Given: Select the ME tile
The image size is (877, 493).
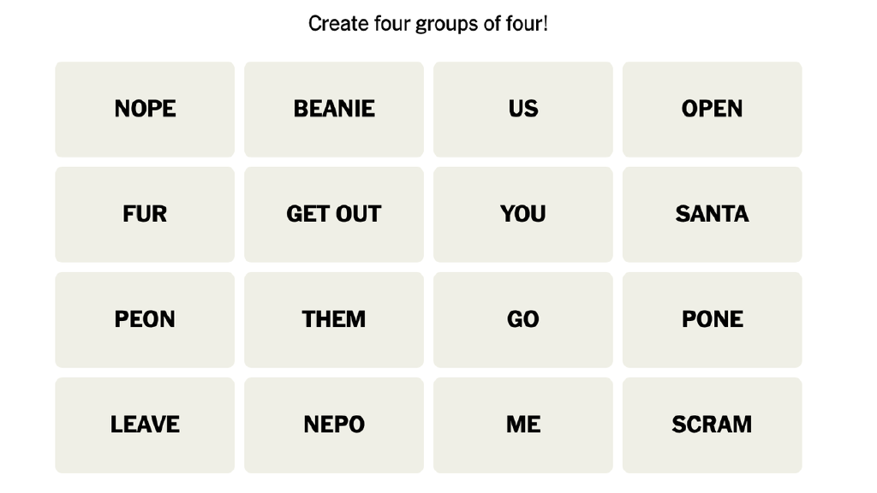Looking at the screenshot, I should point(522,425).
